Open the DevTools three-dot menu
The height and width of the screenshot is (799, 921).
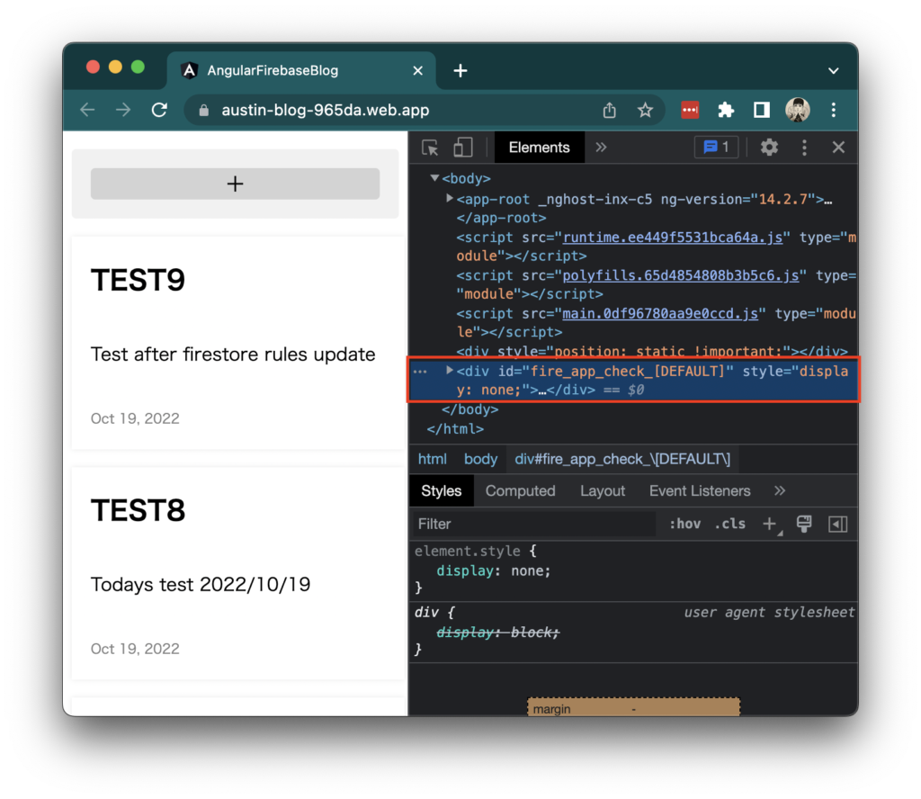click(804, 147)
